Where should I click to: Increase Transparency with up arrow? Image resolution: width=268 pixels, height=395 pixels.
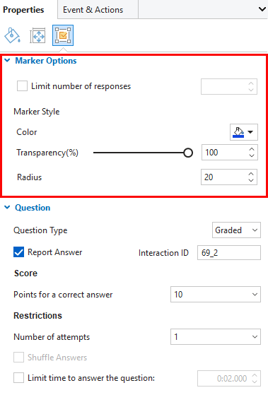point(251,149)
